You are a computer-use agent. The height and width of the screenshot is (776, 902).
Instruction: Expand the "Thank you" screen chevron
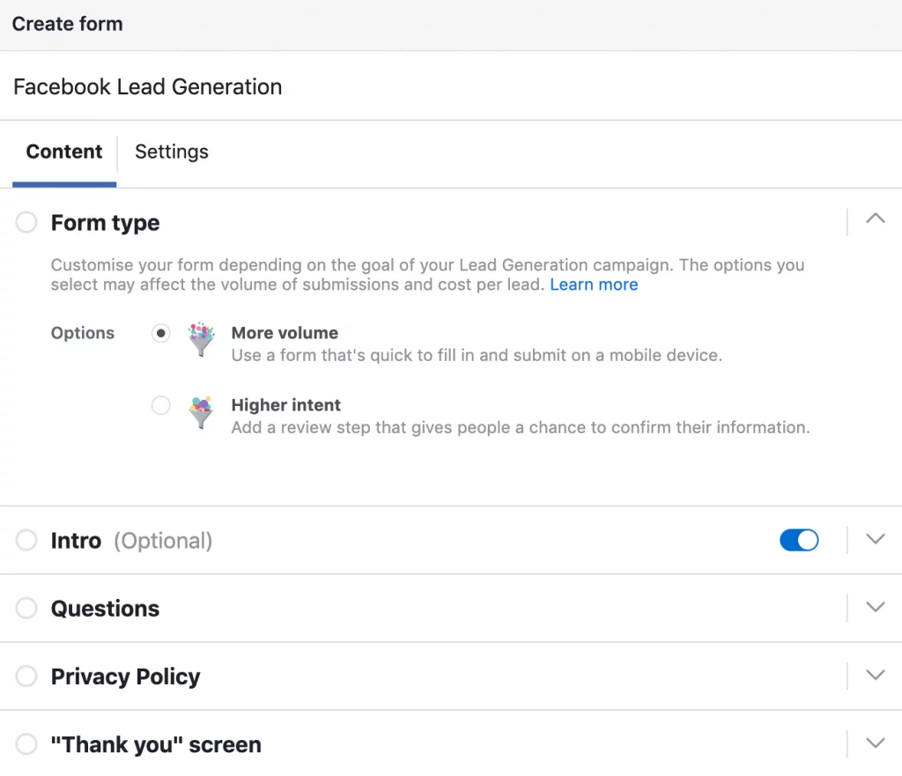(875, 743)
